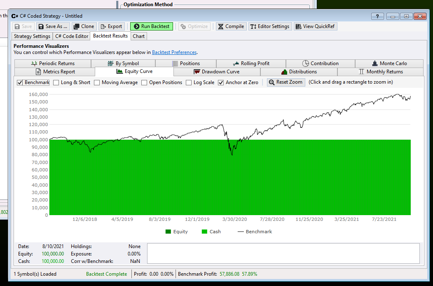Open the Backtest Preferences link

click(x=174, y=52)
